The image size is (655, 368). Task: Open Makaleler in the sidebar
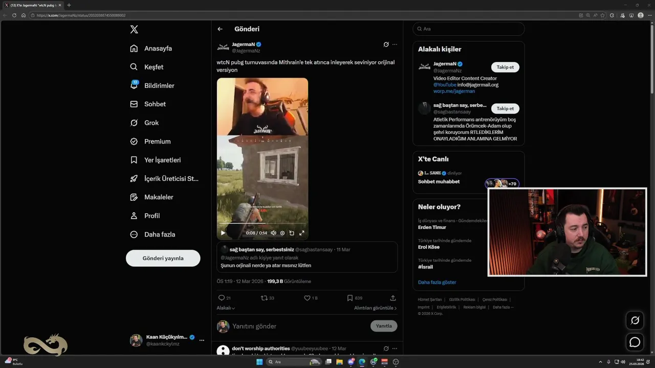151,197
